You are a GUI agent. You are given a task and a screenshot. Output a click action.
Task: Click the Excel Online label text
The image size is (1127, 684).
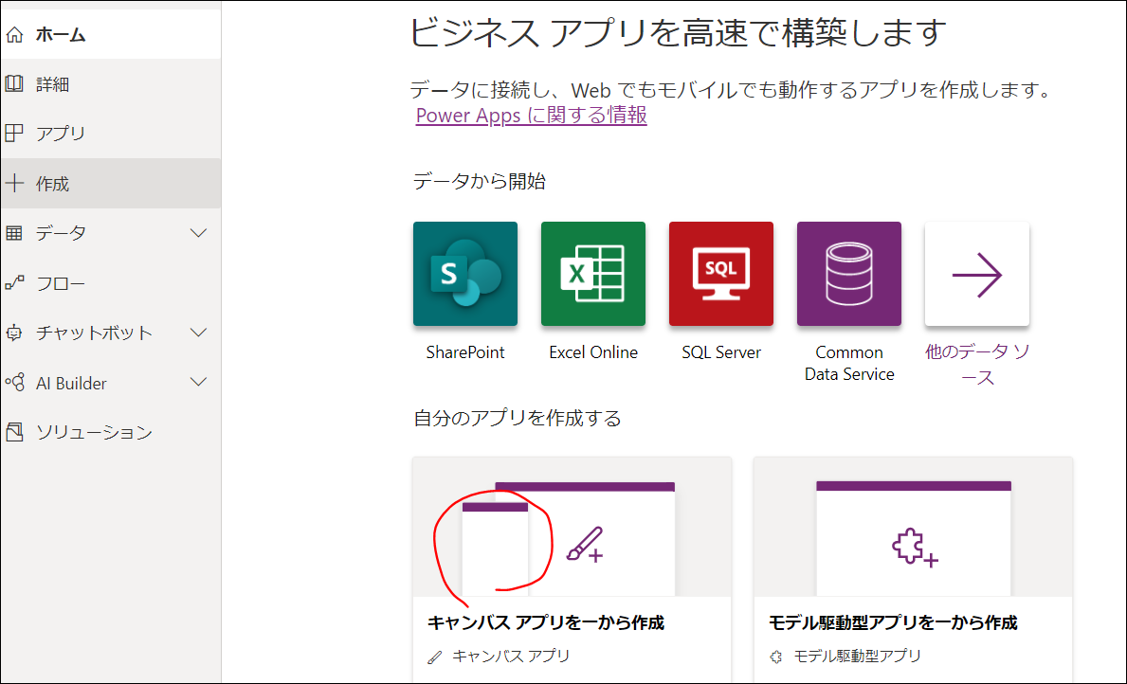[593, 352]
